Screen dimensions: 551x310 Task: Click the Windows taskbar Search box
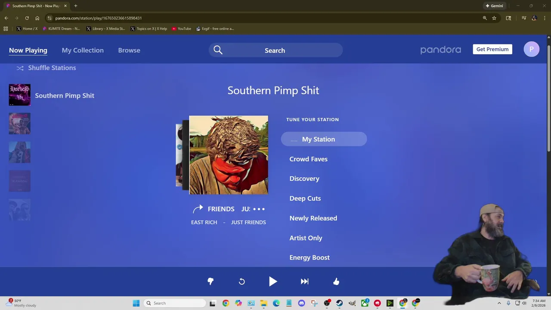tap(175, 303)
